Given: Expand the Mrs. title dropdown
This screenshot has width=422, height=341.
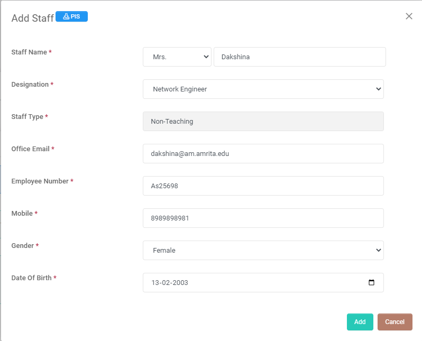Looking at the screenshot, I should pos(177,57).
